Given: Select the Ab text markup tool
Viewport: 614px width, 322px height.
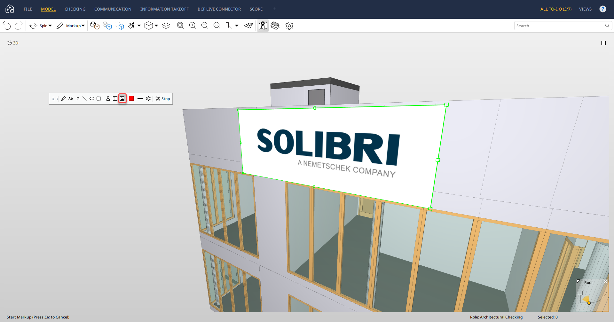Looking at the screenshot, I should click(x=71, y=98).
